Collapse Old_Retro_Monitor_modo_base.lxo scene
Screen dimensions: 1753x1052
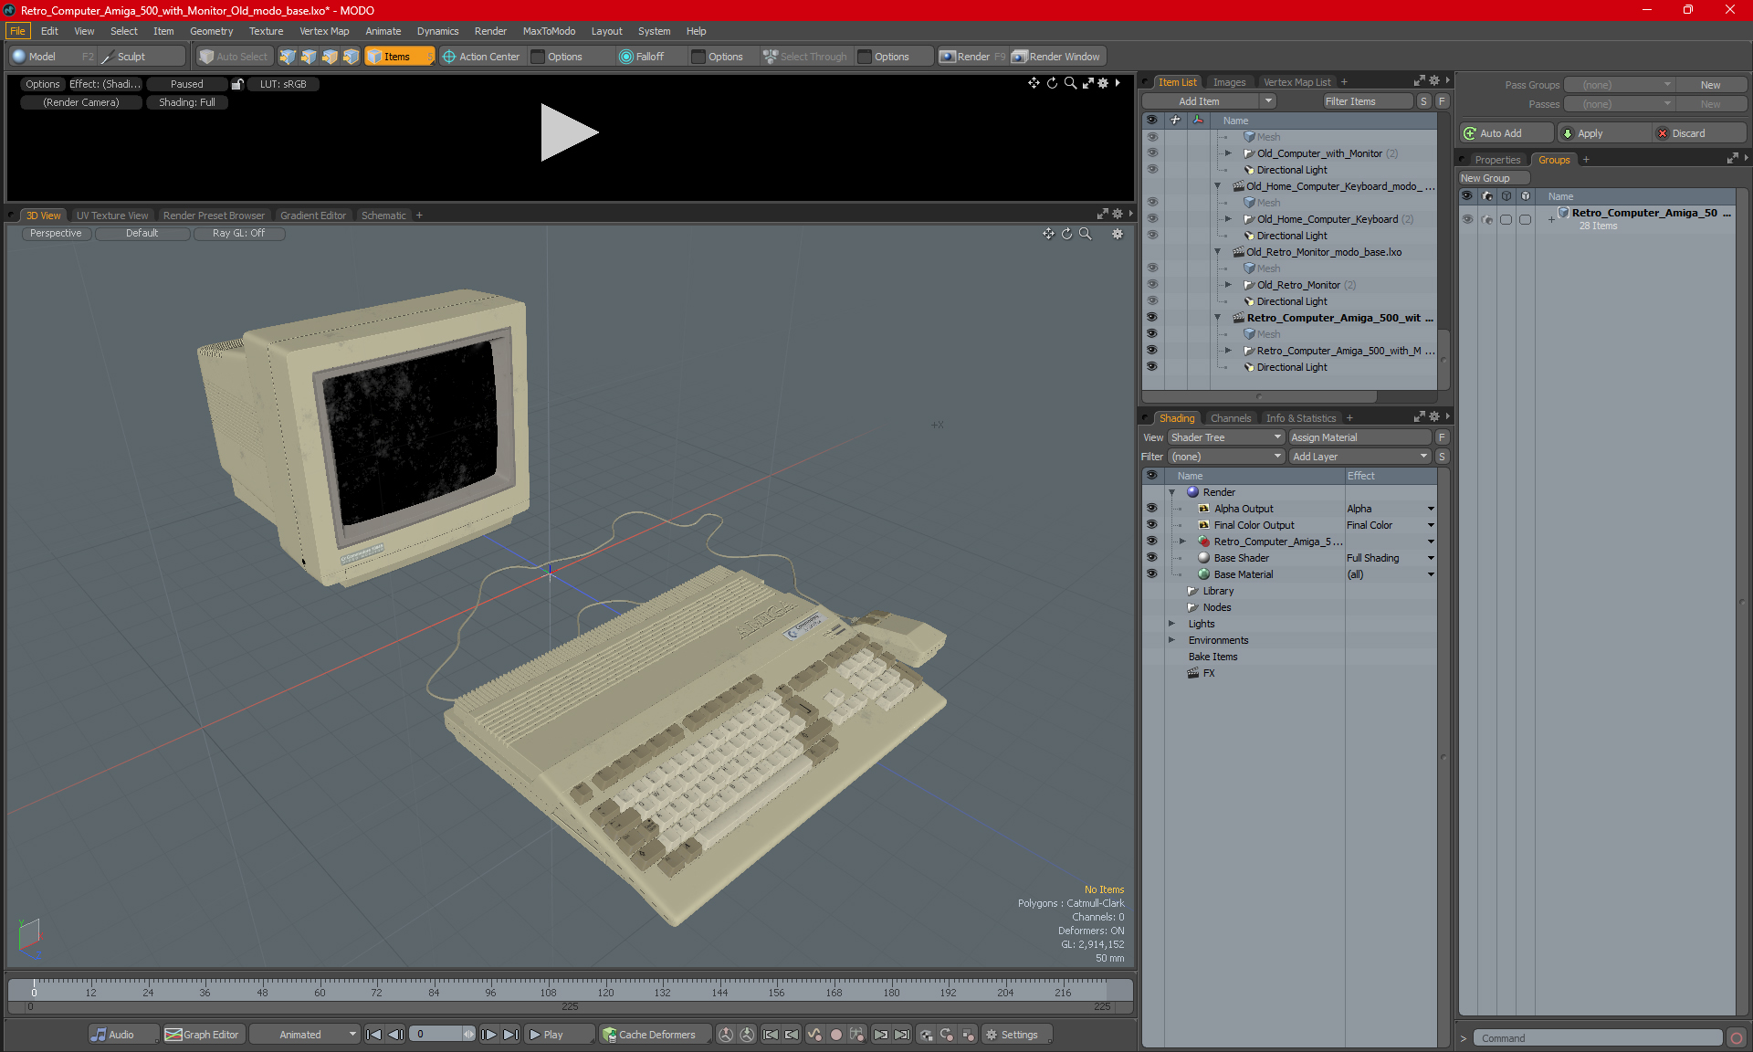tap(1217, 252)
